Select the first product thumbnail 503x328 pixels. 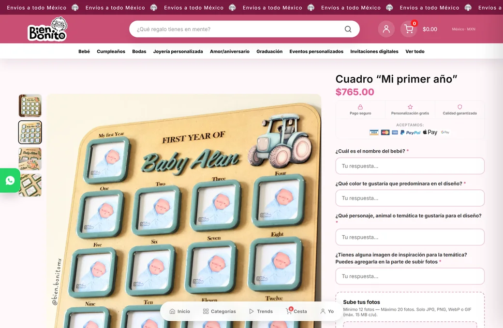pos(30,106)
